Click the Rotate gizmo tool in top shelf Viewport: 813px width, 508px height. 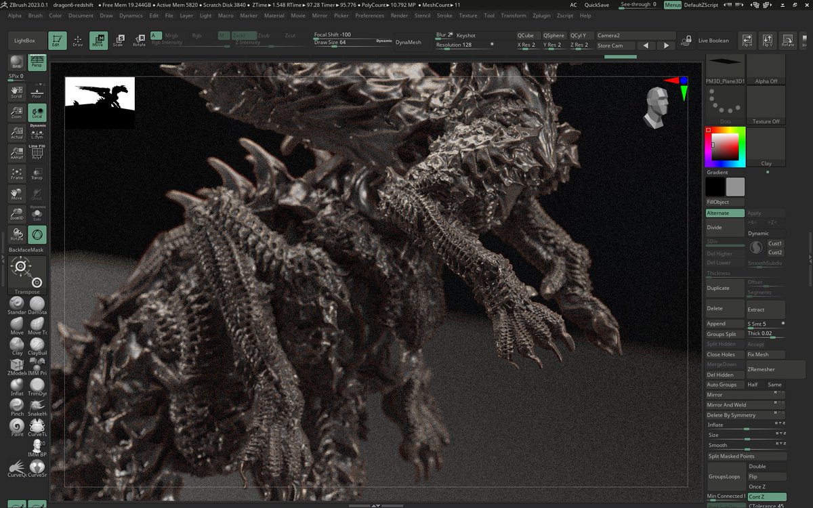click(139, 41)
